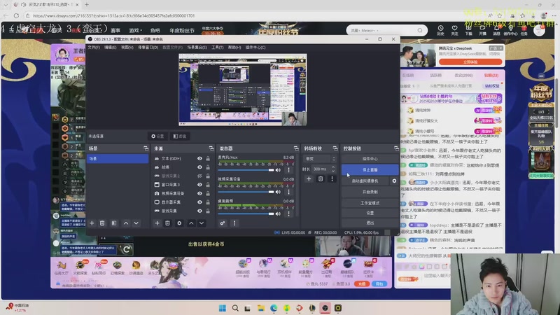
Task: Open advanced audio properties gears icon
Action: [x=223, y=223]
